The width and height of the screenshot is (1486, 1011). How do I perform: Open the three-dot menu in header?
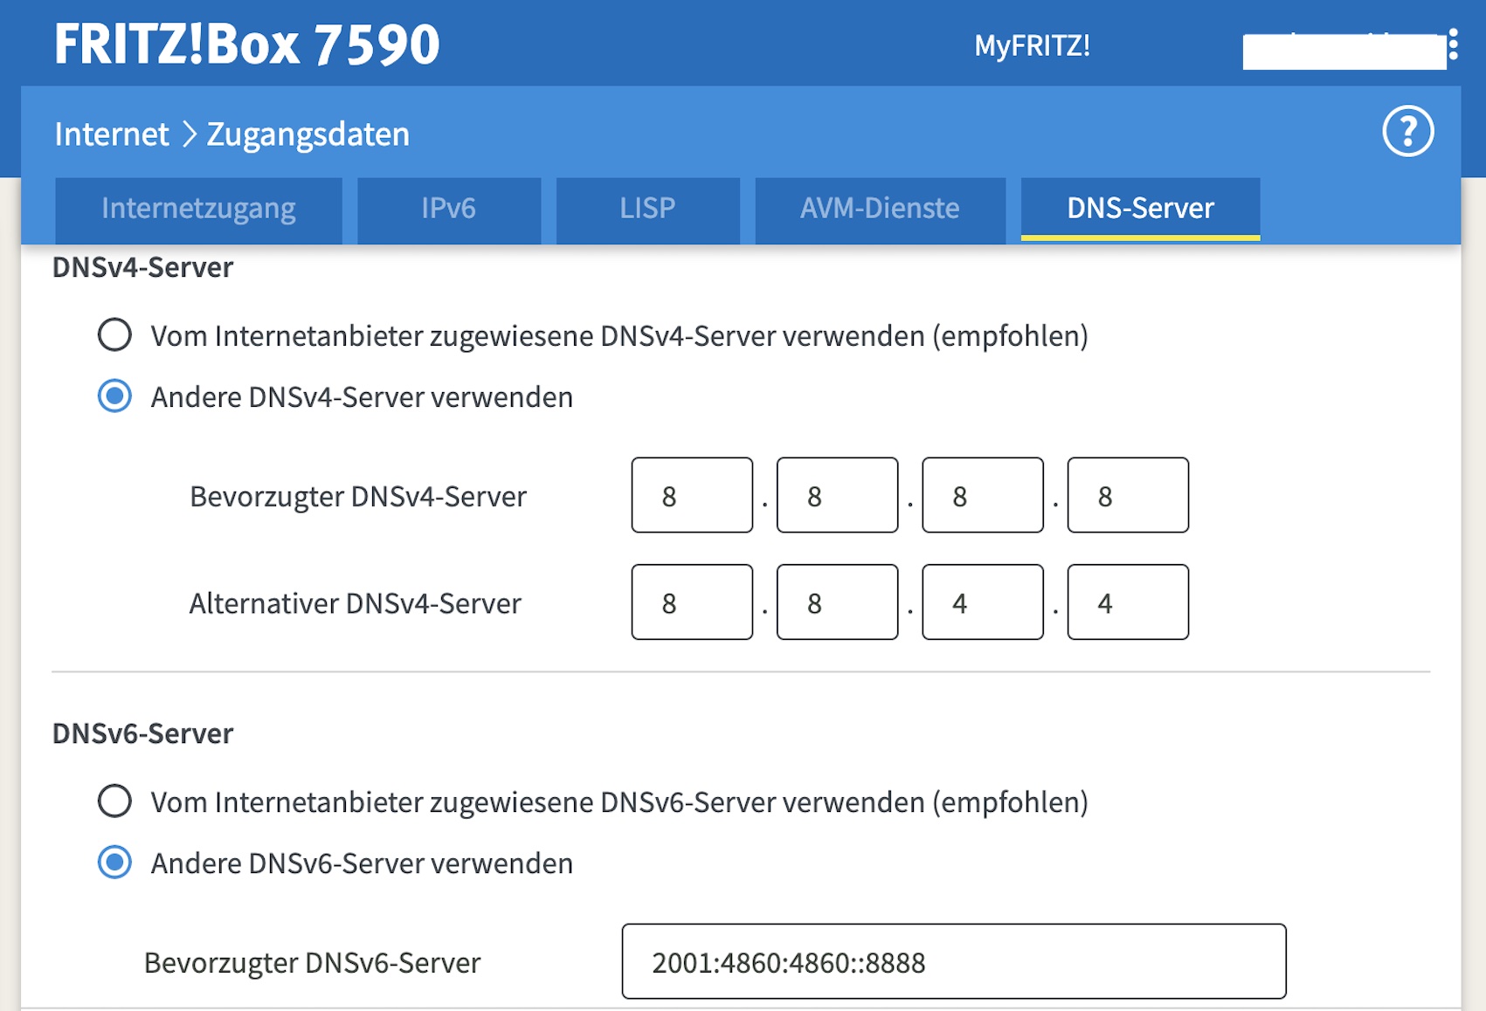[1453, 45]
